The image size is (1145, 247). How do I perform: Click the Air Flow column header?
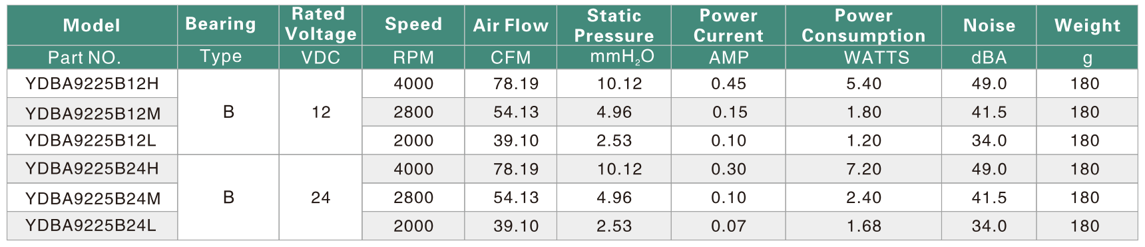[511, 25]
